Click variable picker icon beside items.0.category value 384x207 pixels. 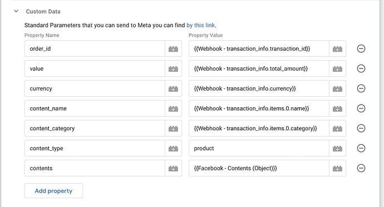pyautogui.click(x=337, y=129)
